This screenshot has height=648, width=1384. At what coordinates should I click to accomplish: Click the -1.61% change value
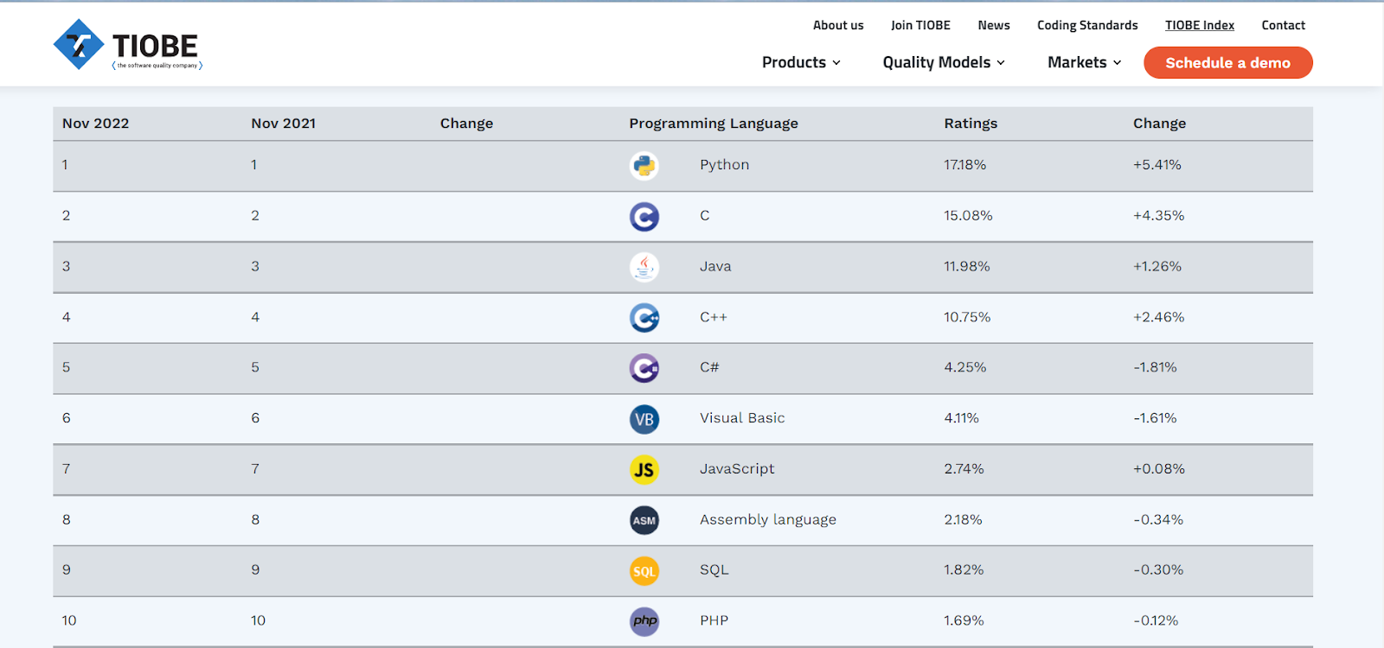[x=1156, y=418]
